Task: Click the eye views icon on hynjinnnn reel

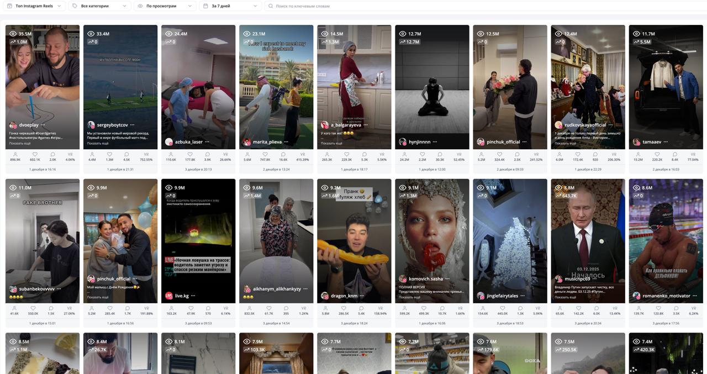Action: [403, 34]
